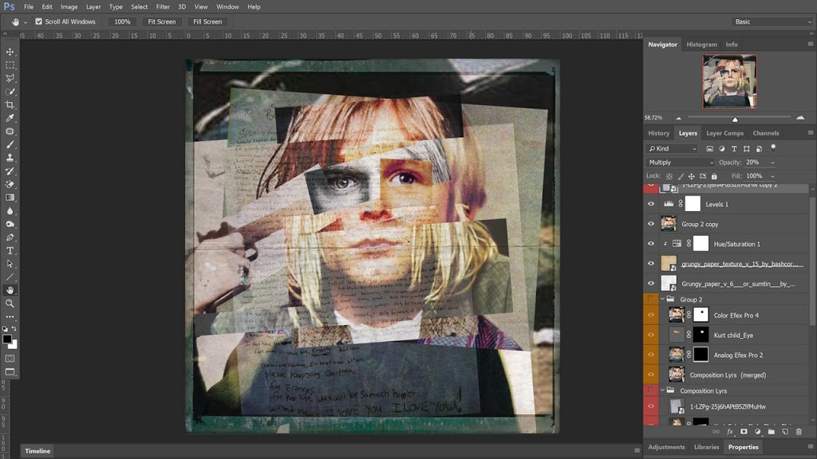Create new group folder icon
Screen dimensions: 817x459
tap(772, 432)
